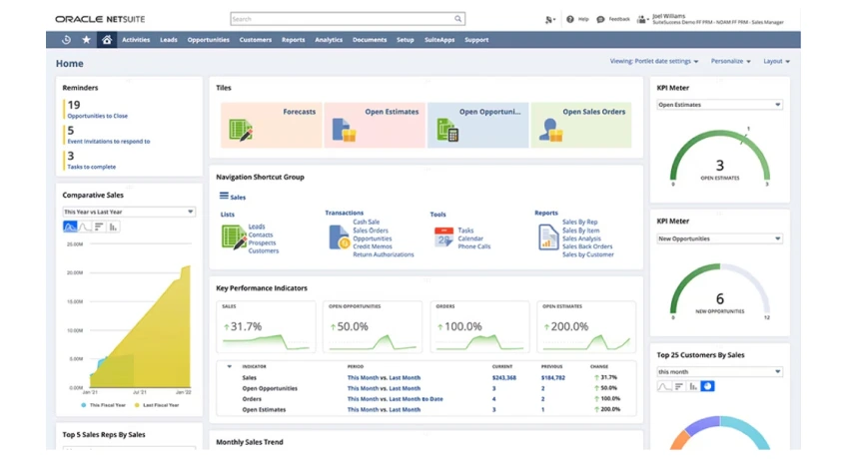Click the Tools calendar icon
The image size is (846, 459).
point(444,237)
